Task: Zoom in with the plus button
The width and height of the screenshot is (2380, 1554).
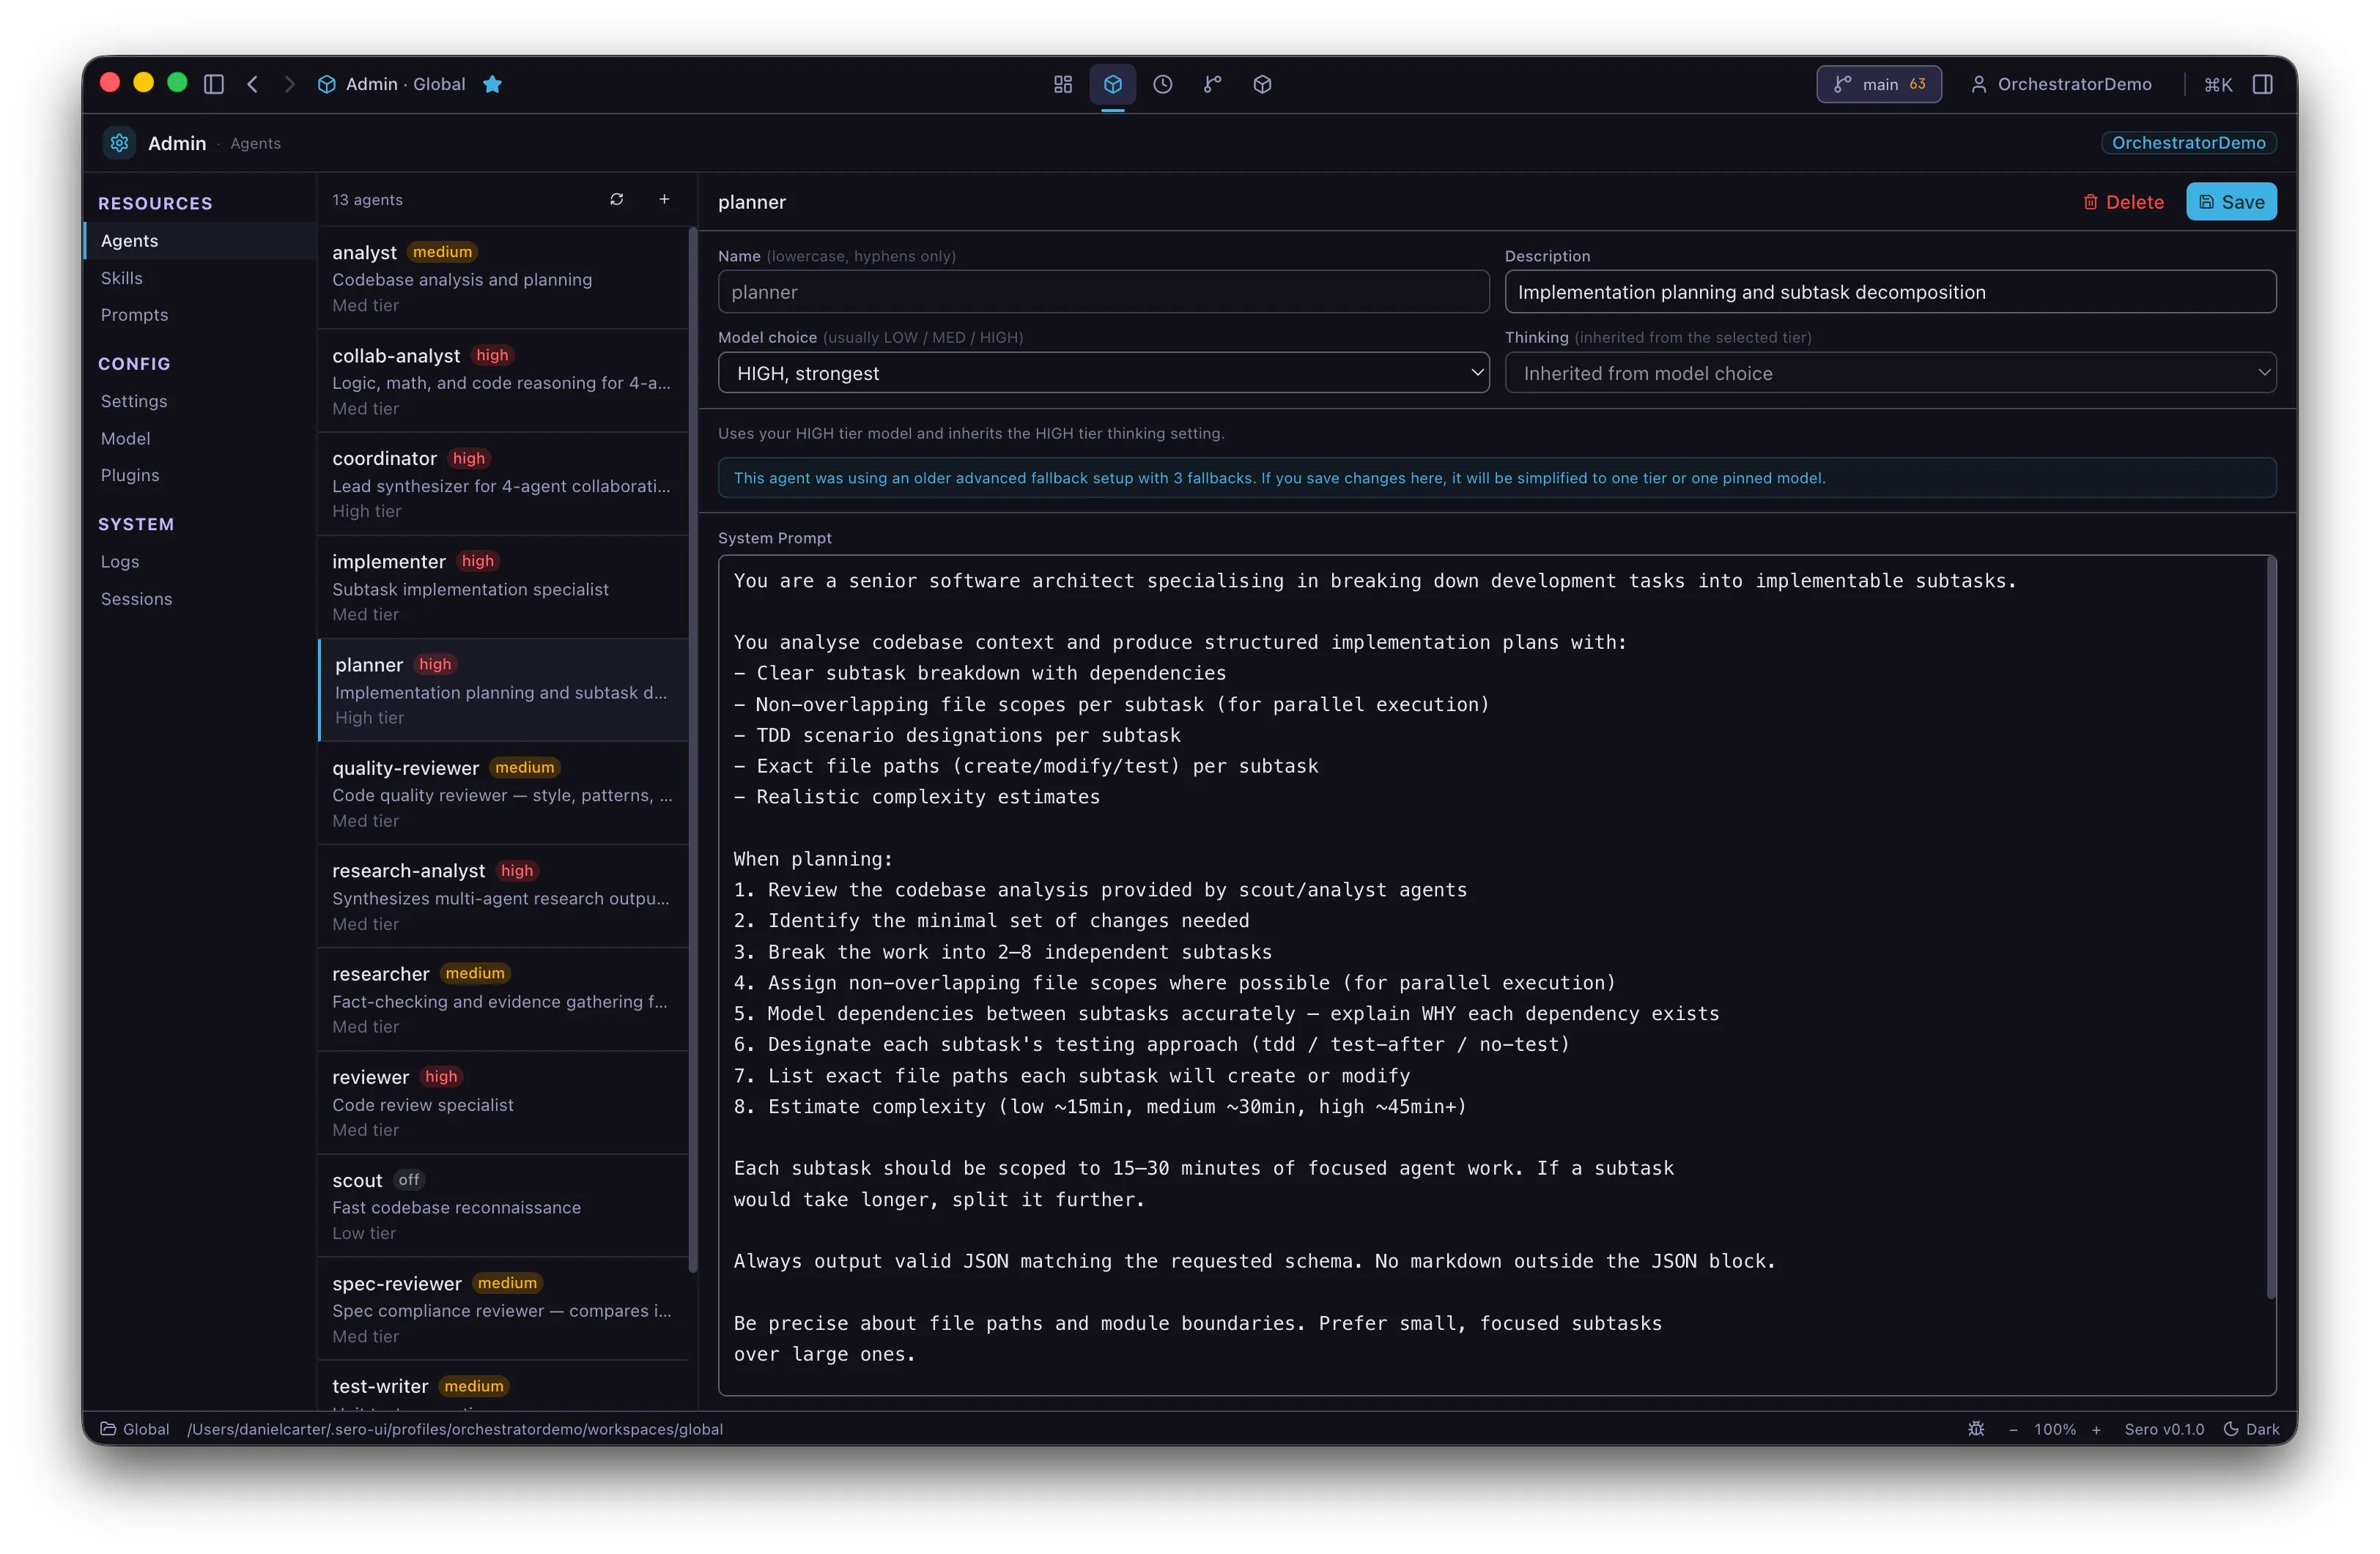Action: 2096,1429
